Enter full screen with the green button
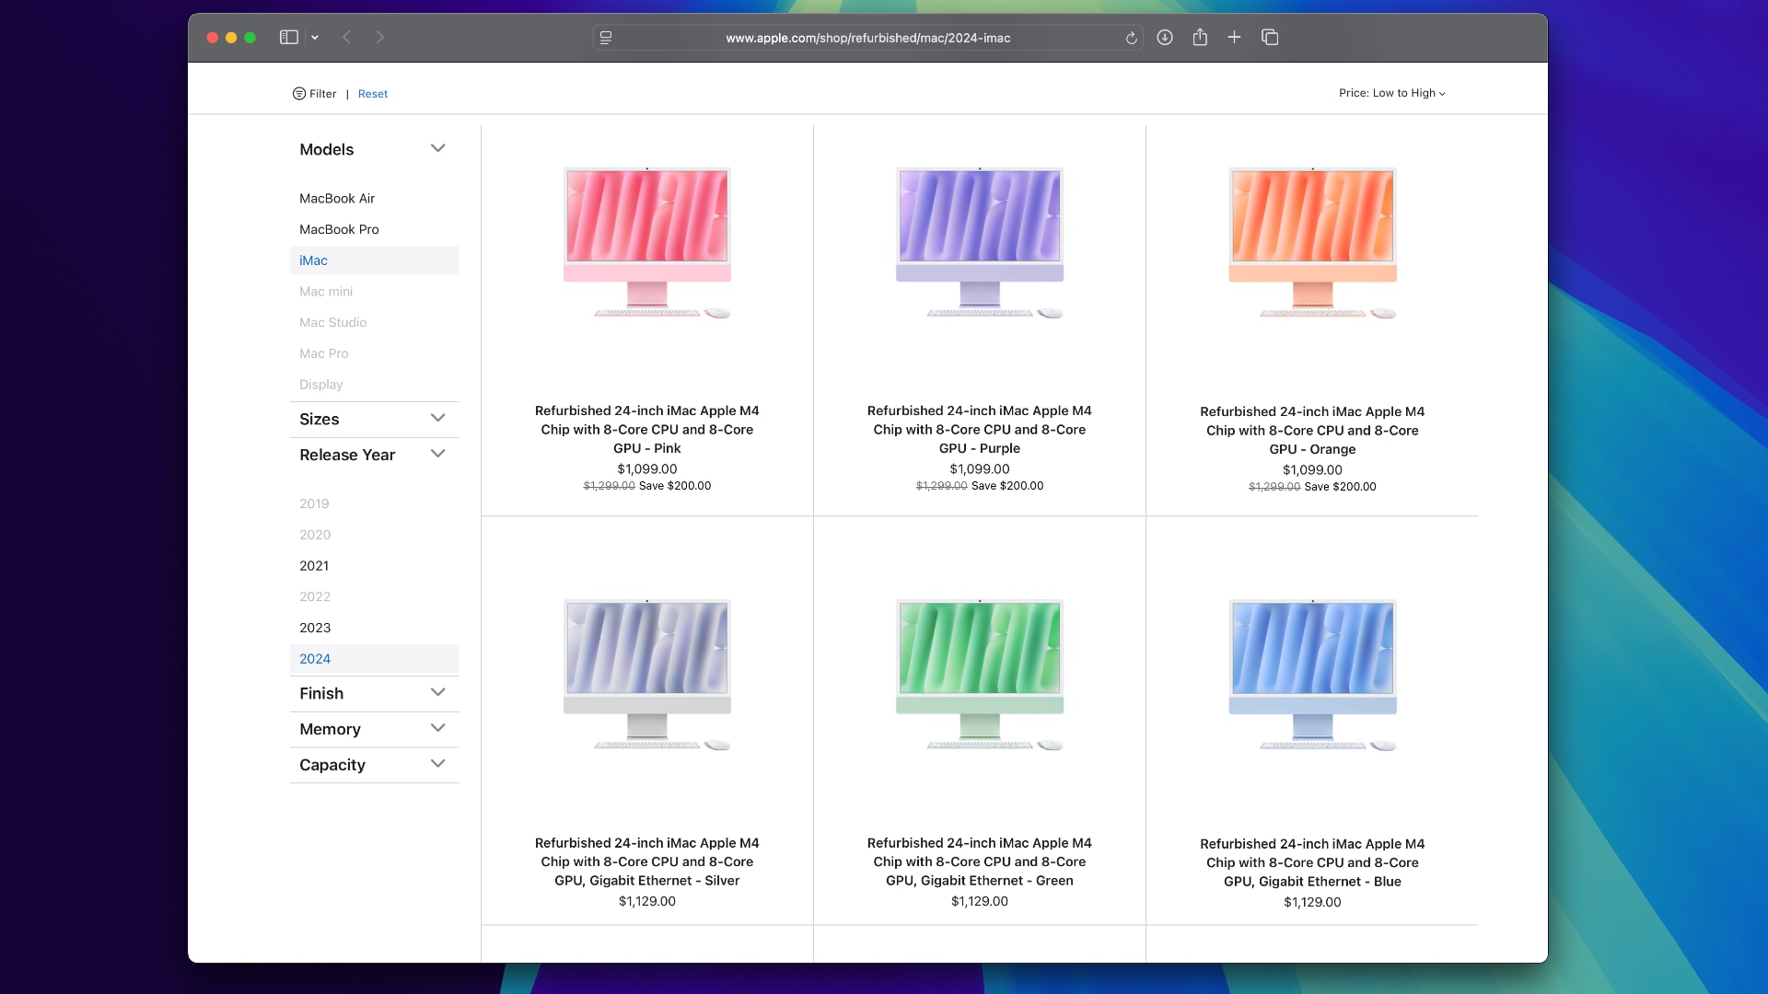The width and height of the screenshot is (1768, 994). (x=250, y=38)
